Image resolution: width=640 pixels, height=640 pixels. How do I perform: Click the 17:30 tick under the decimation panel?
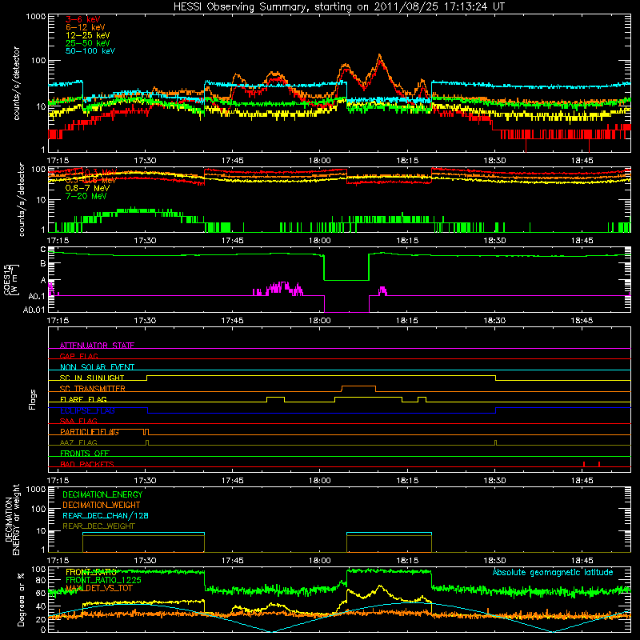145,560
